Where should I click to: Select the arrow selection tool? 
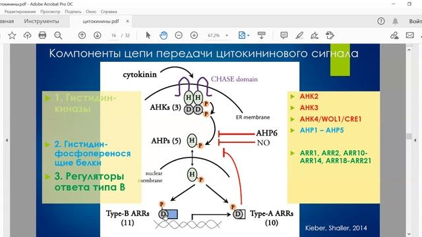pos(148,35)
